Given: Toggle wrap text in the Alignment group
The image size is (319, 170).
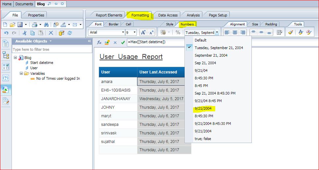Looking at the screenshot, I should pos(279,32).
